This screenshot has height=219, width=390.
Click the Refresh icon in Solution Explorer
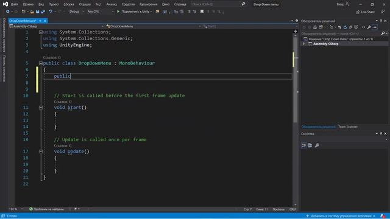click(x=345, y=27)
